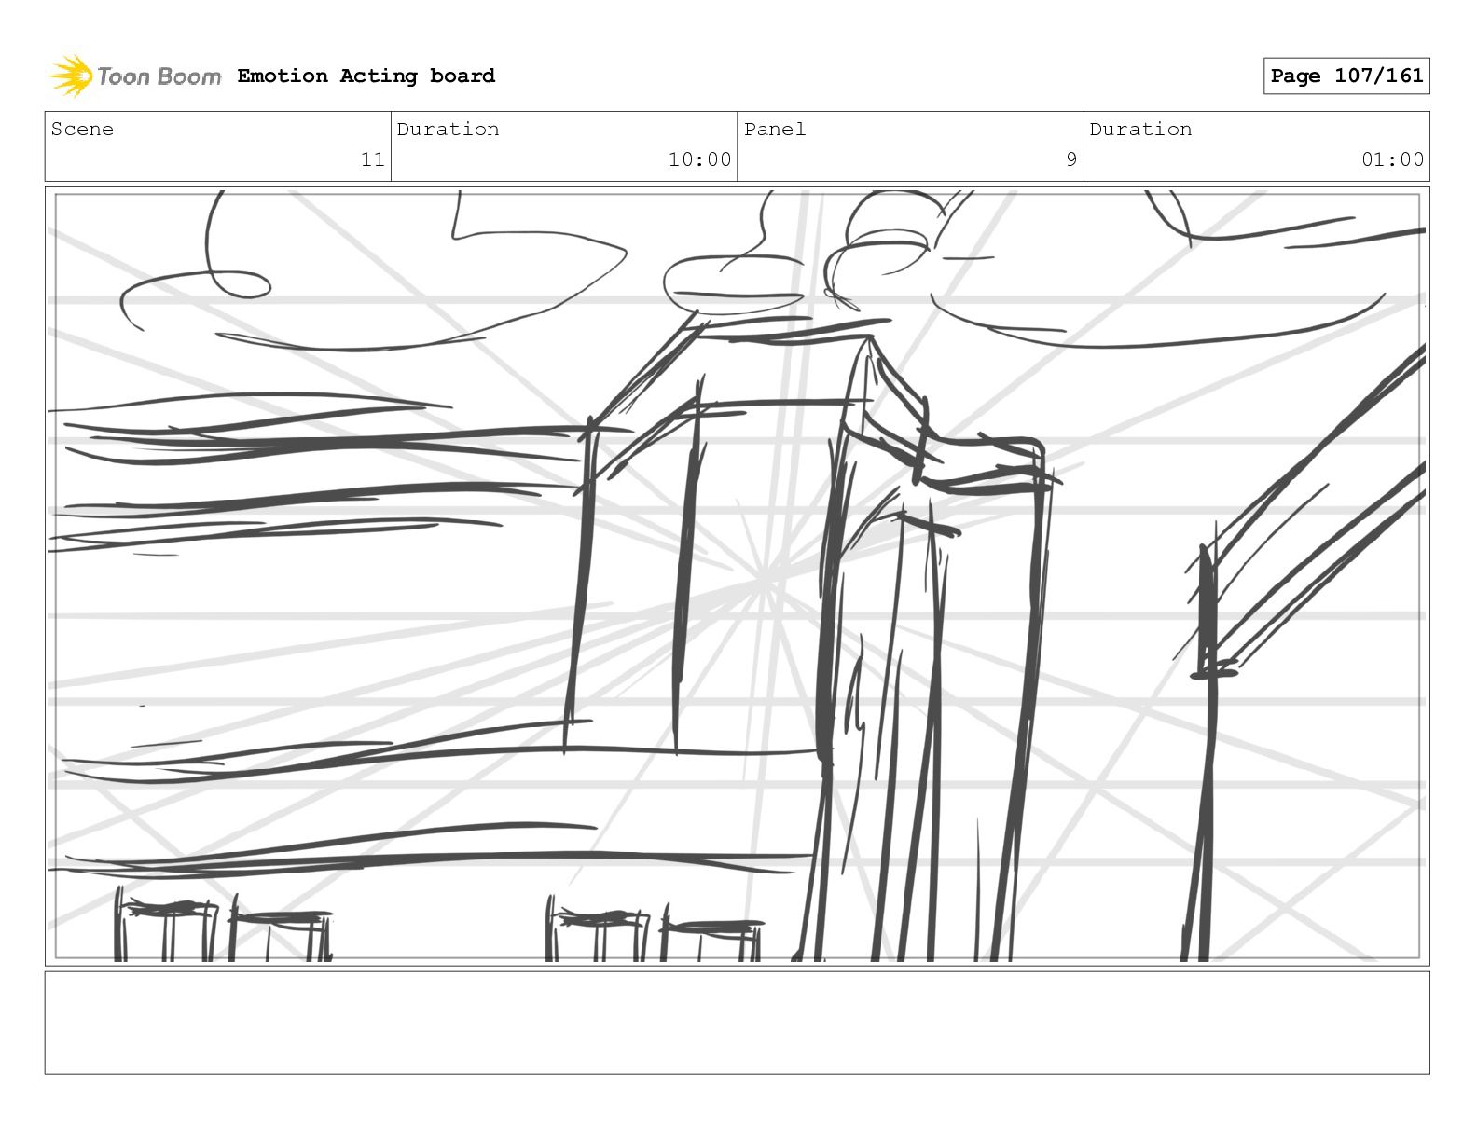Click the scene duration value '10:00'

[x=699, y=159]
